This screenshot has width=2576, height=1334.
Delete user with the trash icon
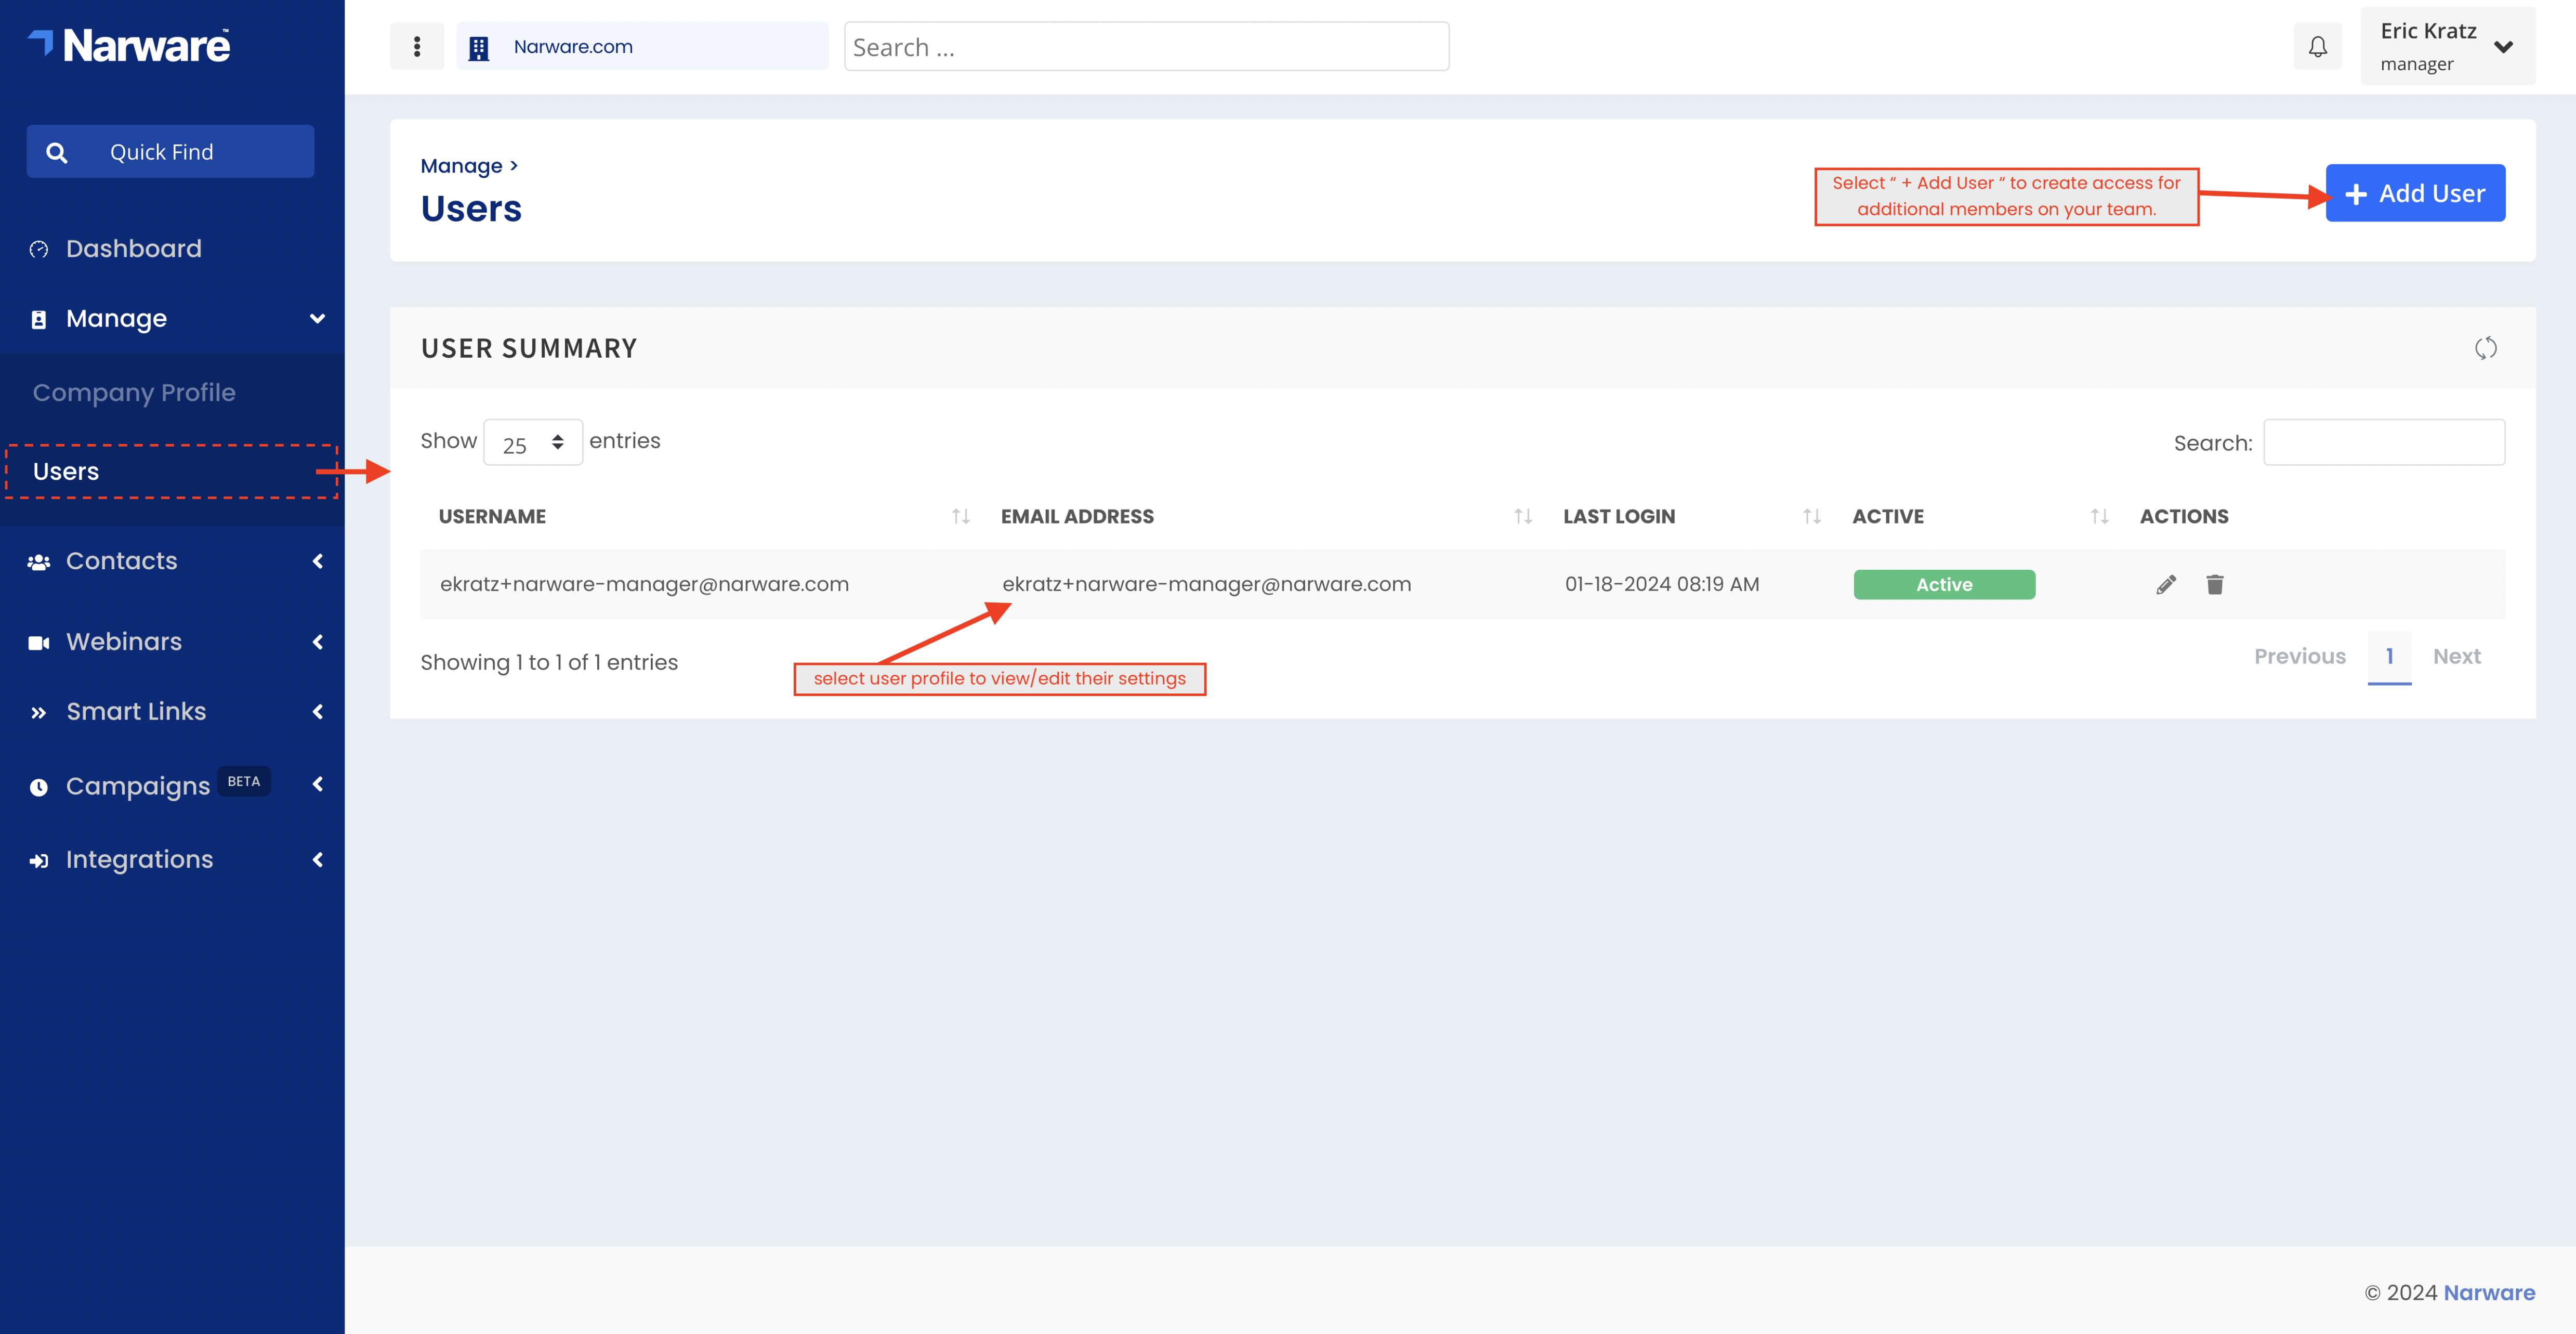click(x=2215, y=584)
